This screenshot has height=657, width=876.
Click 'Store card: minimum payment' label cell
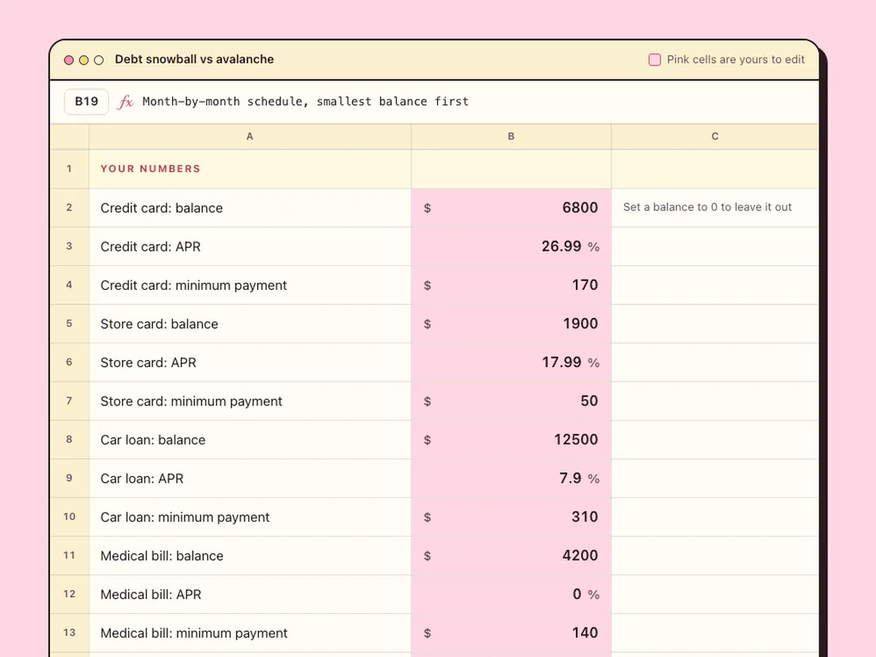250,401
